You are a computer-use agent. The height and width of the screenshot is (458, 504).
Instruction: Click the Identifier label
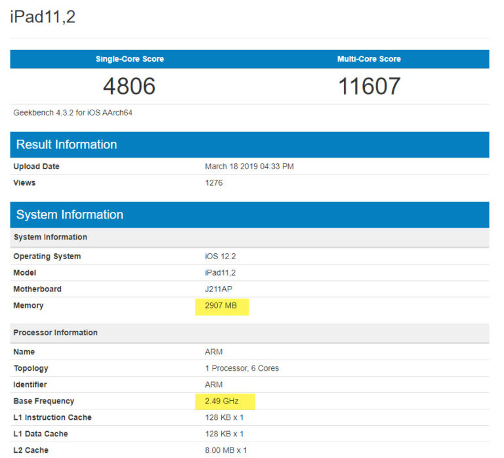coord(30,385)
